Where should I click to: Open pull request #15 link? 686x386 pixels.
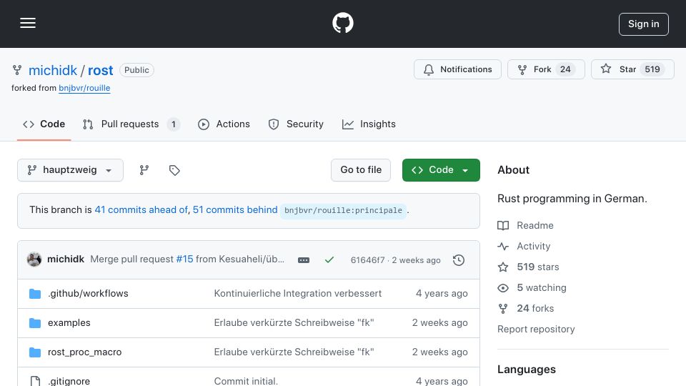pyautogui.click(x=184, y=259)
